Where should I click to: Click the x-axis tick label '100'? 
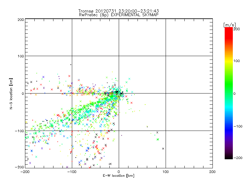(x=166, y=172)
